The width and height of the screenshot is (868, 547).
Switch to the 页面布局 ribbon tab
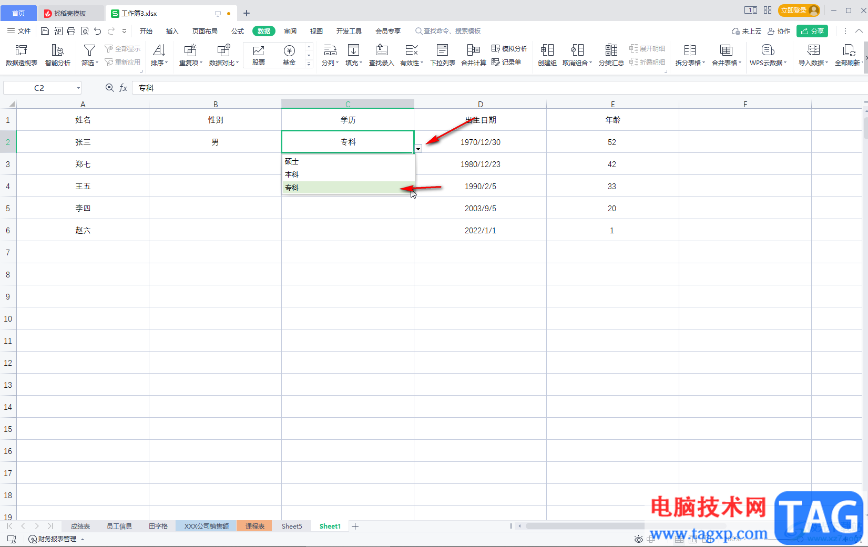(205, 31)
